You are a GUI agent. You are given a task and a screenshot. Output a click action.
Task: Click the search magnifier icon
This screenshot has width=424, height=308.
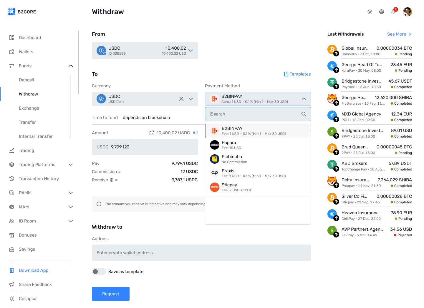coord(304,114)
